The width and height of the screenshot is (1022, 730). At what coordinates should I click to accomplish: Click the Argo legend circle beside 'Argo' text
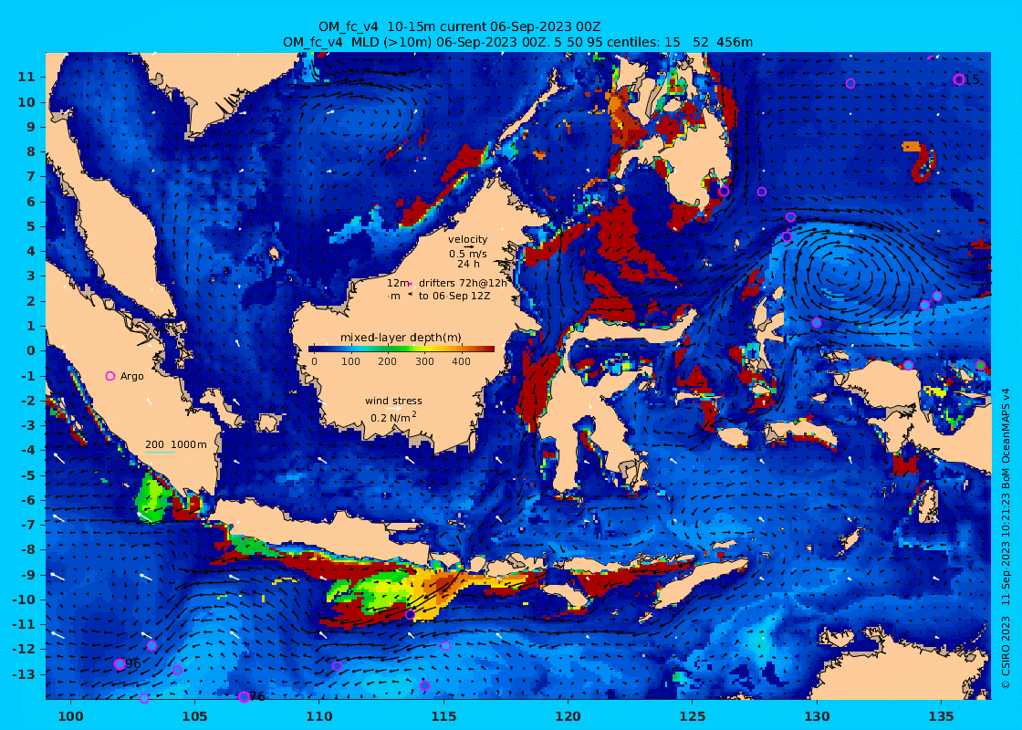(110, 376)
